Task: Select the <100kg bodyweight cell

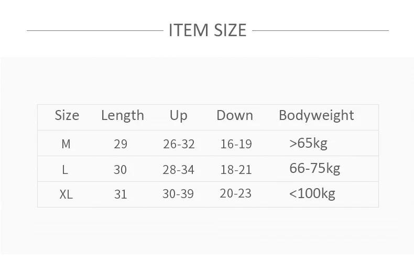Action: click(312, 194)
